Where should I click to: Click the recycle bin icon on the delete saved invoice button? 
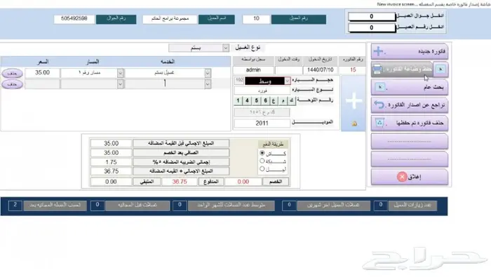[x=379, y=123]
